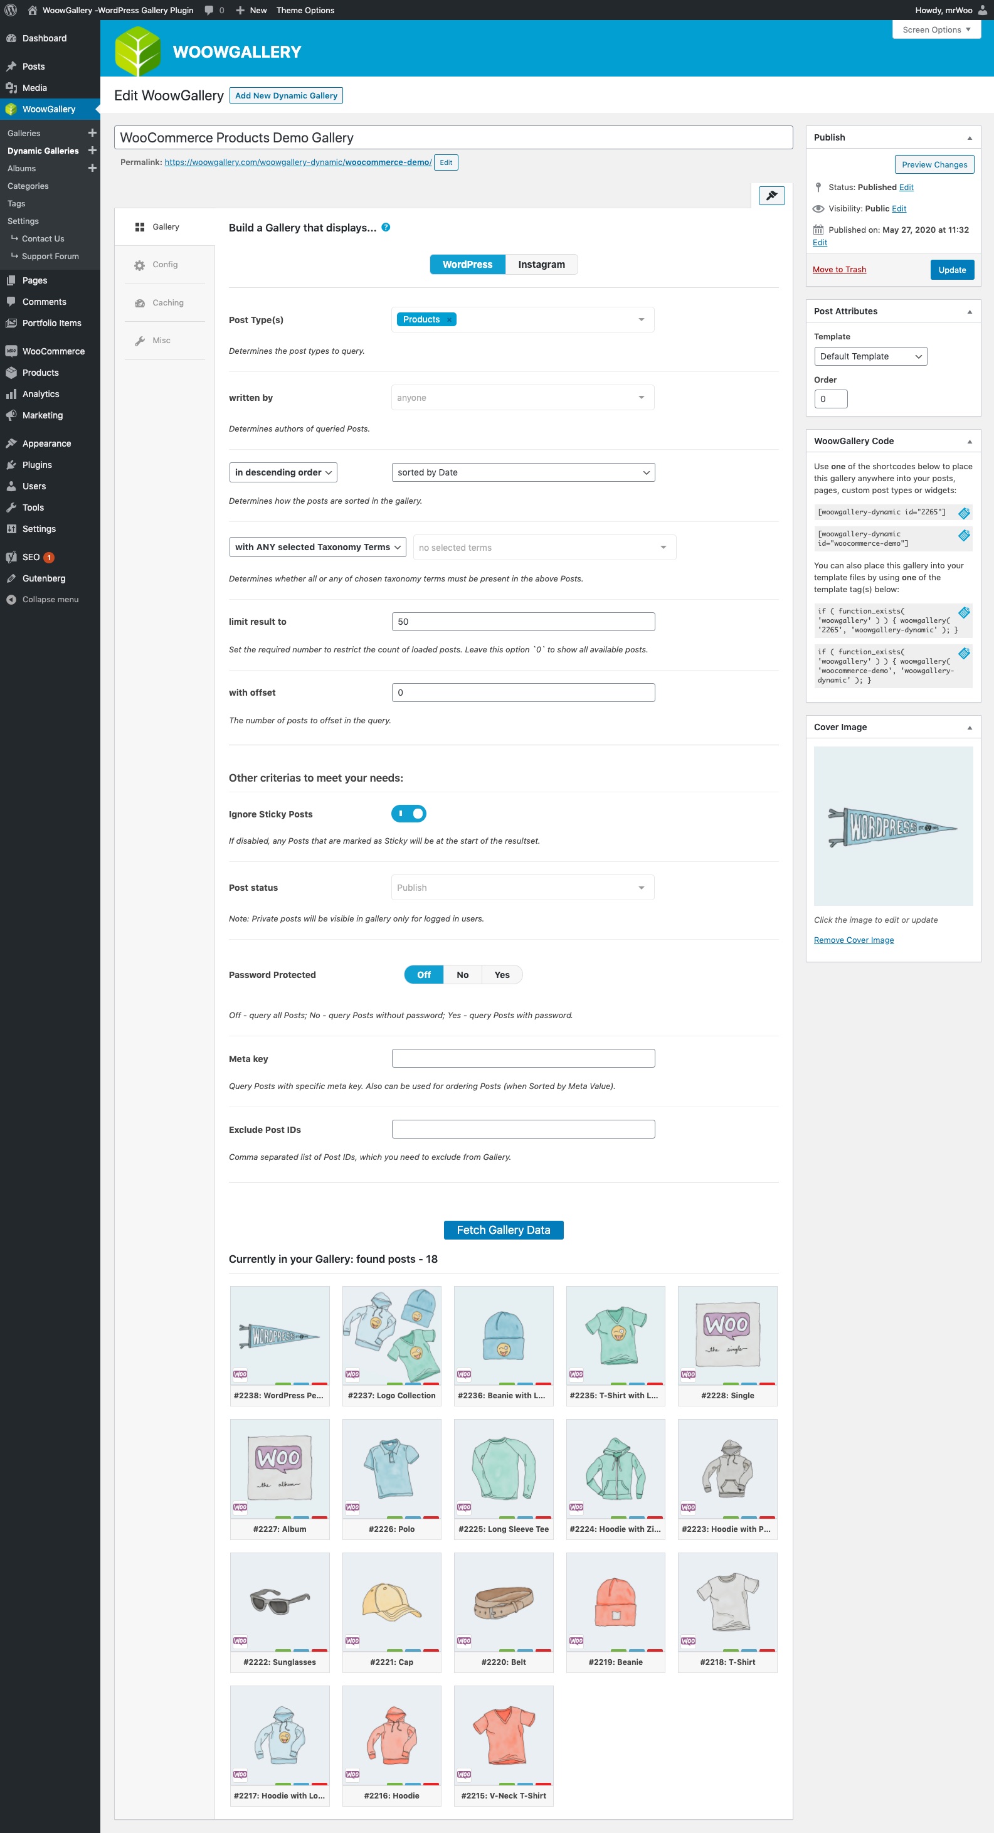This screenshot has width=994, height=1833.
Task: Collapse the WoowGallery Code metabox
Action: (969, 442)
